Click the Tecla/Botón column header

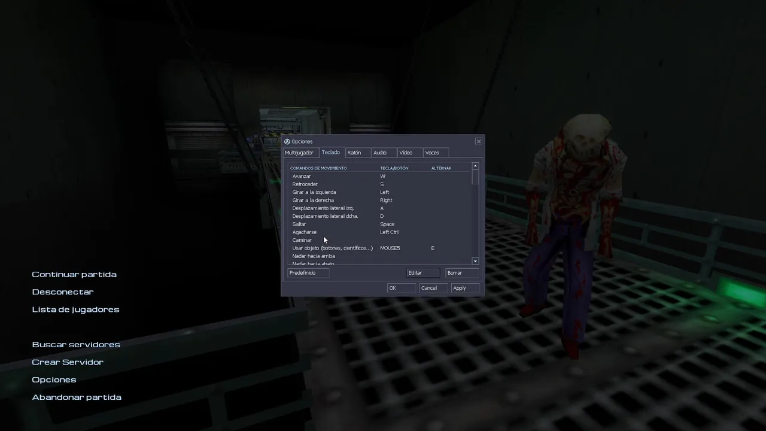[x=394, y=168]
